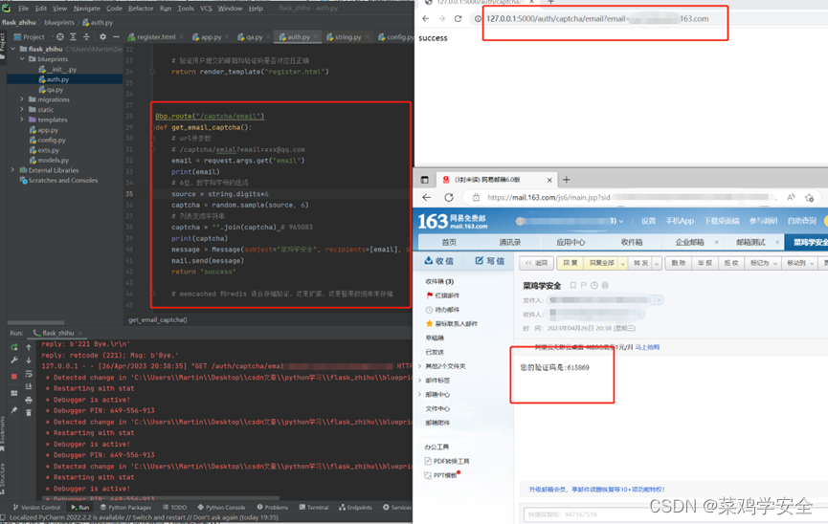The width and height of the screenshot is (828, 524).
Task: Click the pin tab icon in Run panel
Action: tap(14, 410)
